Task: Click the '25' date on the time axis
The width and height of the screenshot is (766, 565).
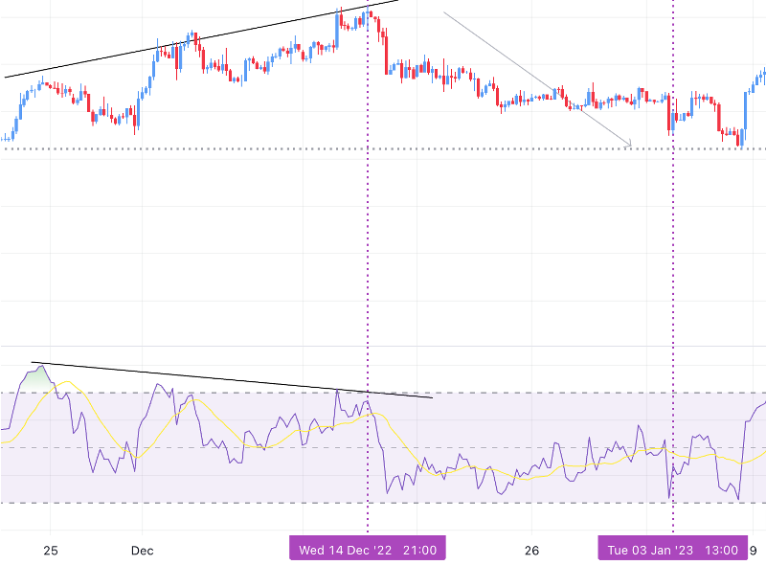Action: (x=51, y=551)
